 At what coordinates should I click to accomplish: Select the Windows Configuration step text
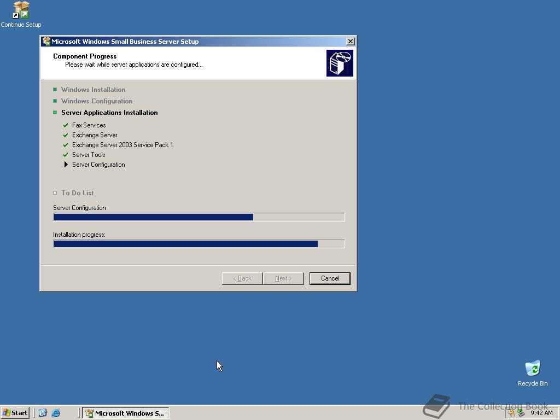97,101
